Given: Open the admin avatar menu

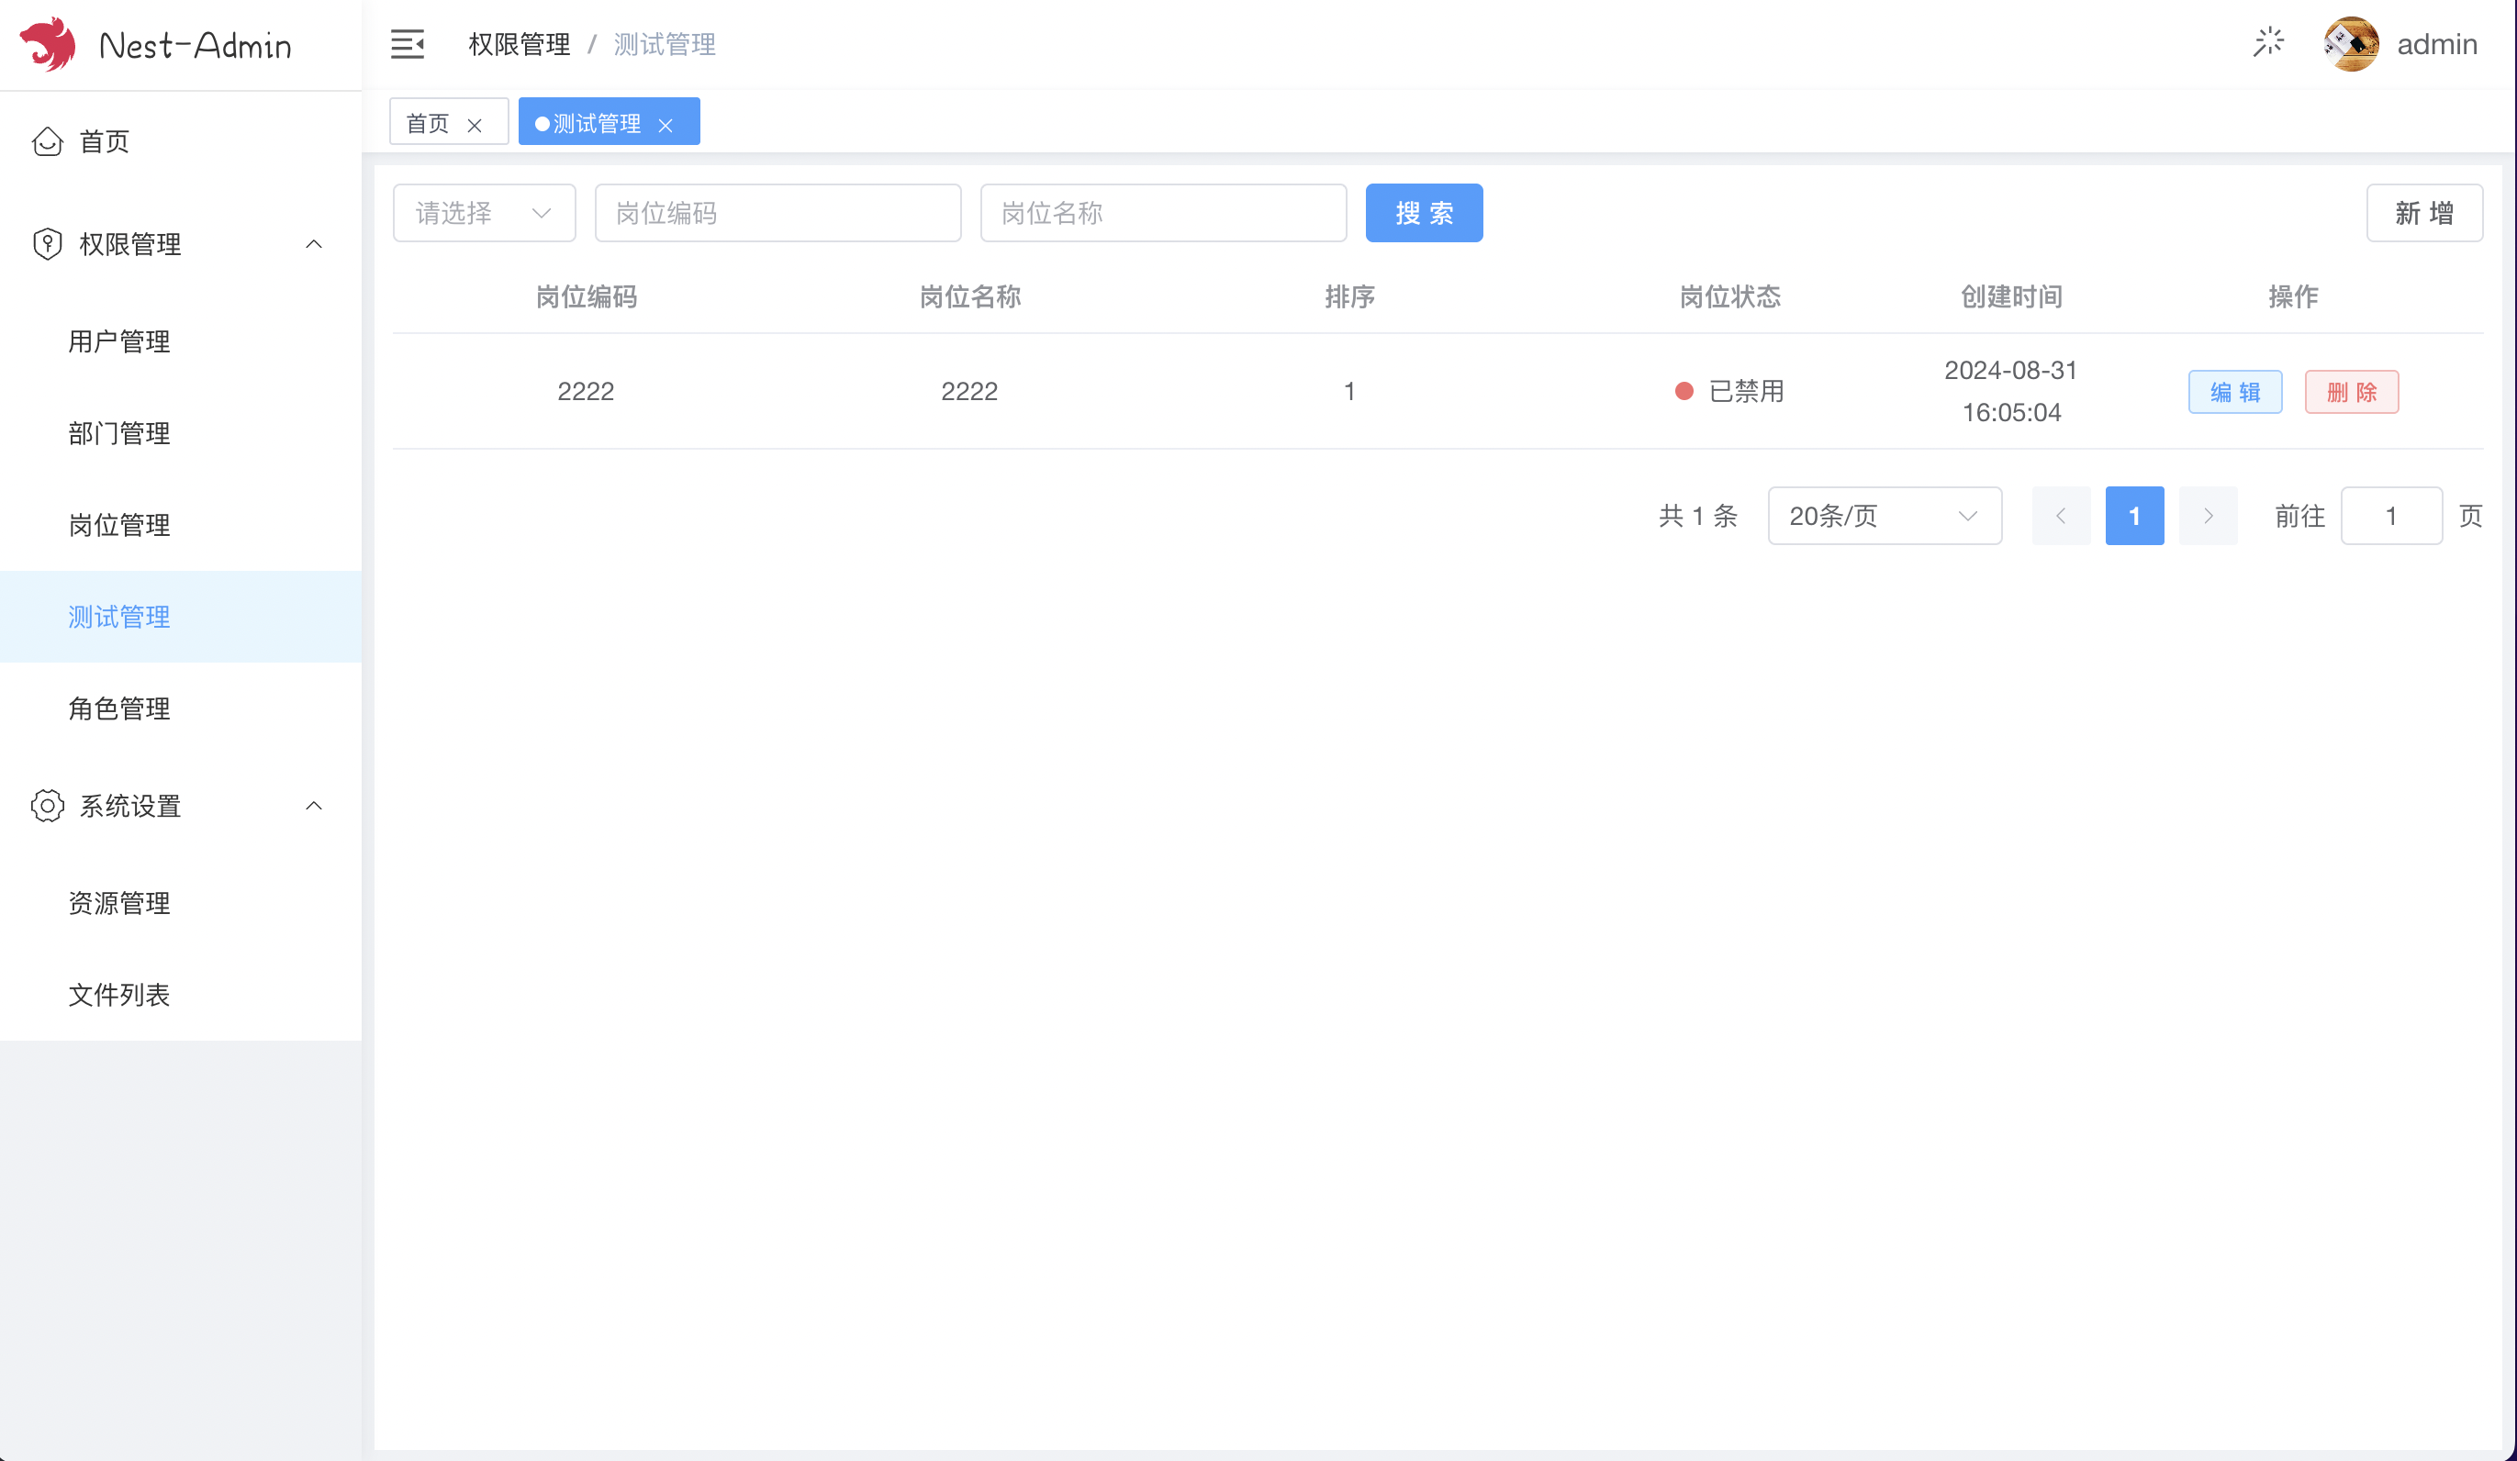Looking at the screenshot, I should click(x=2350, y=44).
